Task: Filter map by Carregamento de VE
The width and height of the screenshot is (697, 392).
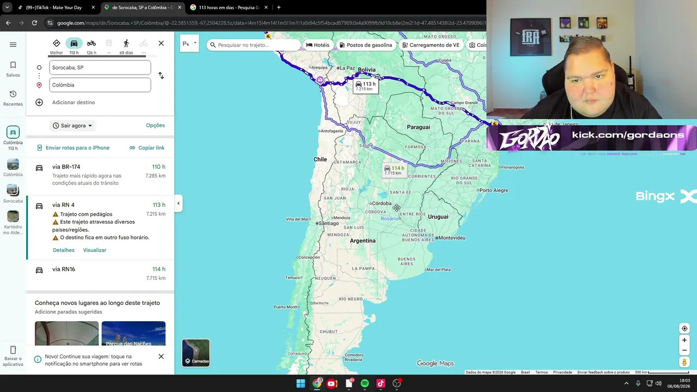Action: click(431, 45)
